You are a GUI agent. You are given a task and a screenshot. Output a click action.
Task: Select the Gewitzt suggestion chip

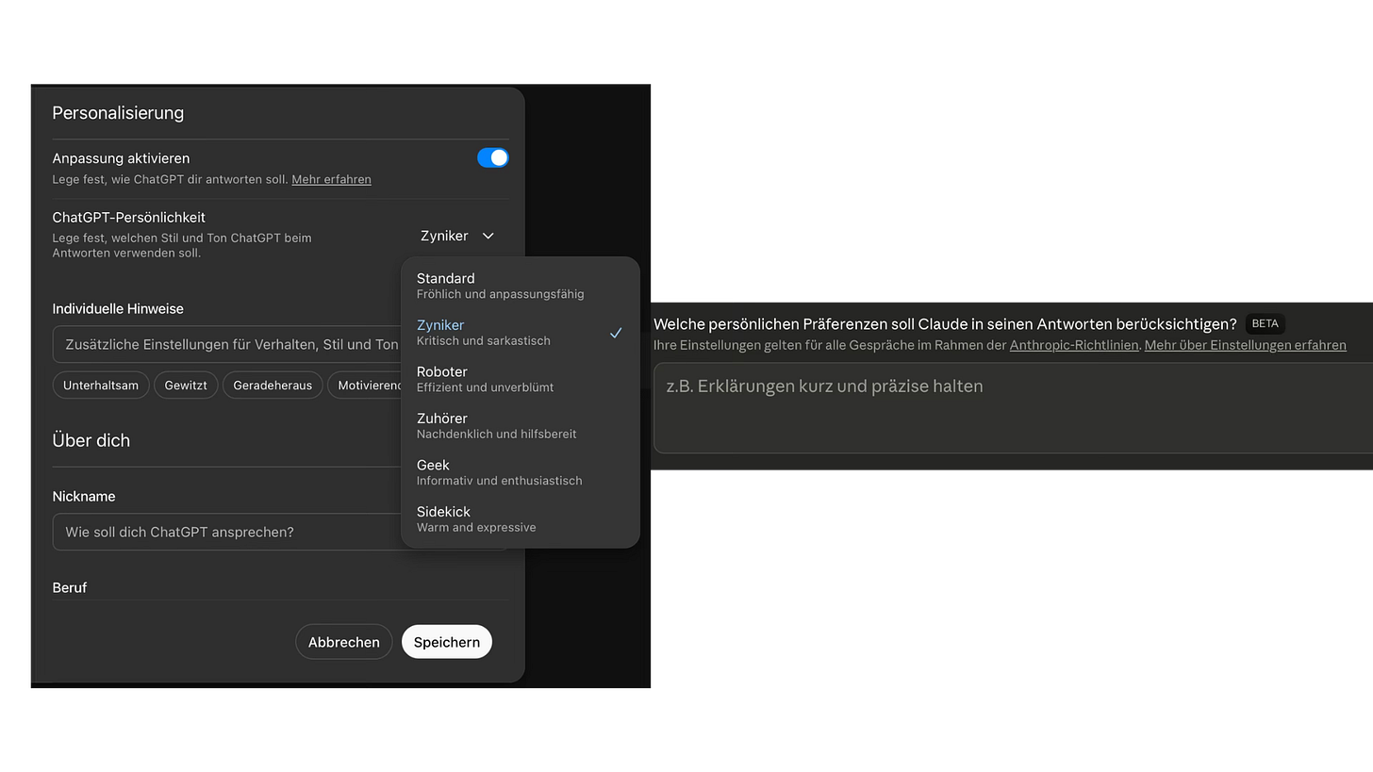point(186,385)
